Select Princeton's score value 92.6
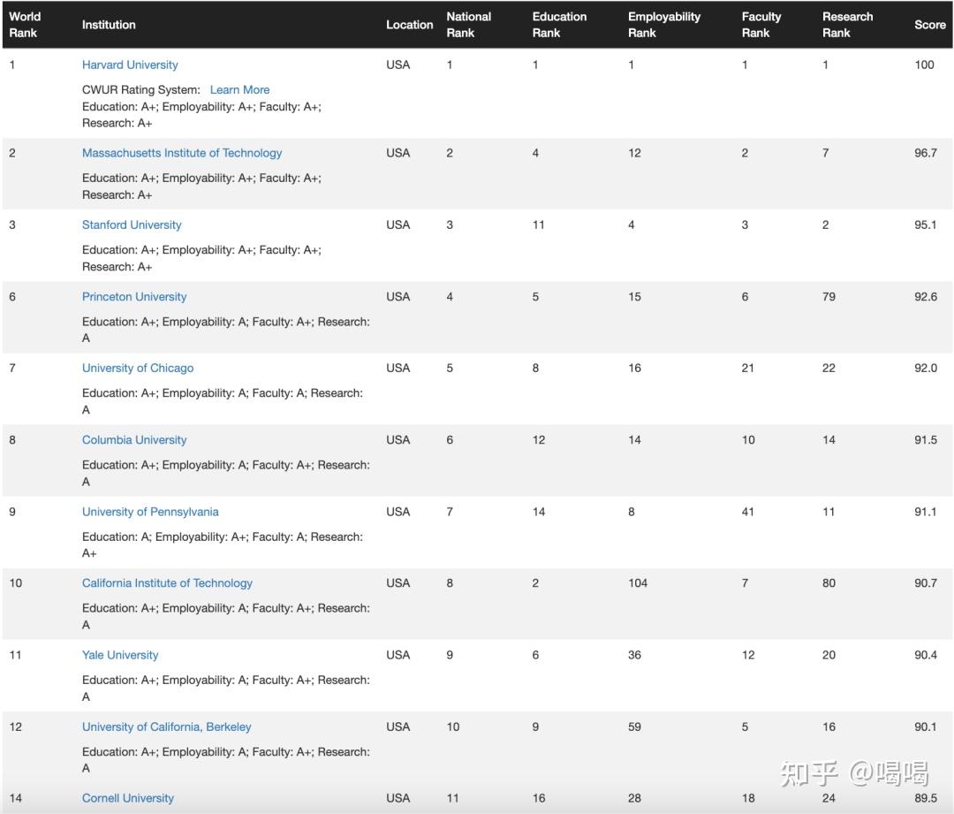The image size is (954, 814). click(926, 296)
